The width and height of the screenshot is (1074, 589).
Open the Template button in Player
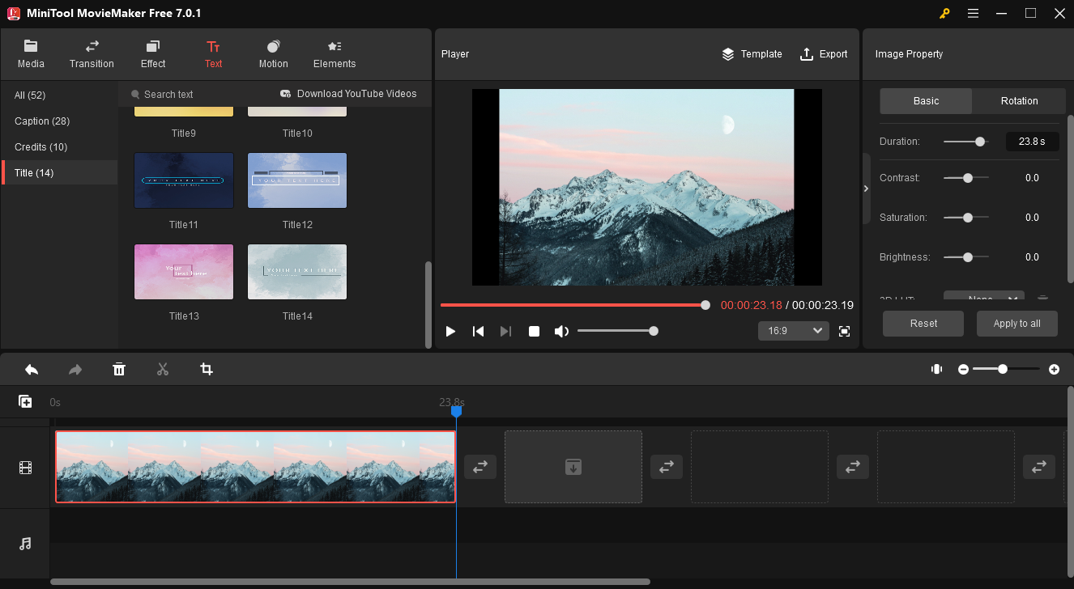point(752,54)
